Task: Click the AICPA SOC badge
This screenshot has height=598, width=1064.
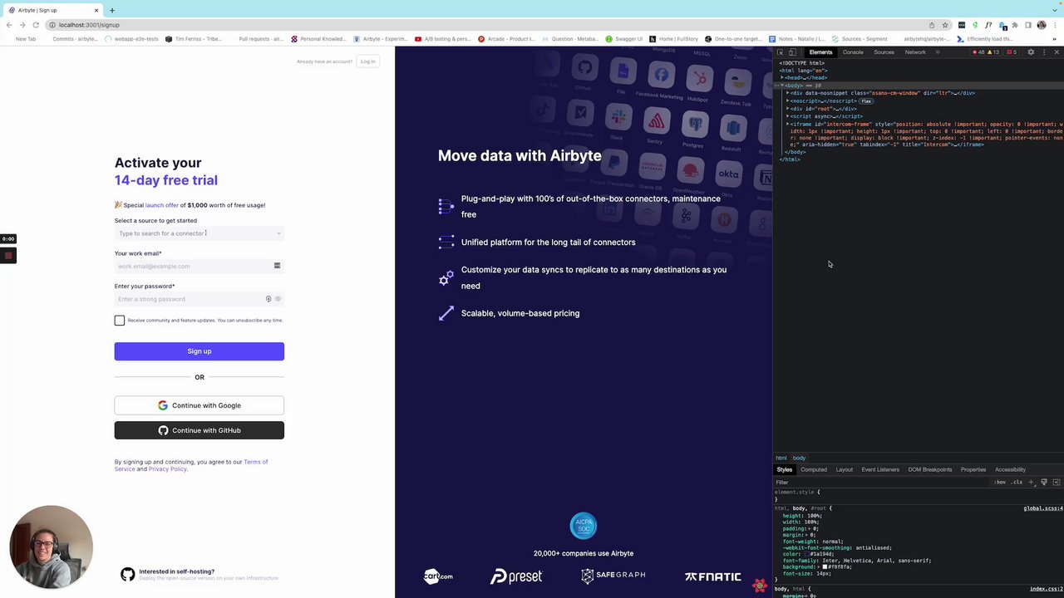Action: click(x=583, y=526)
